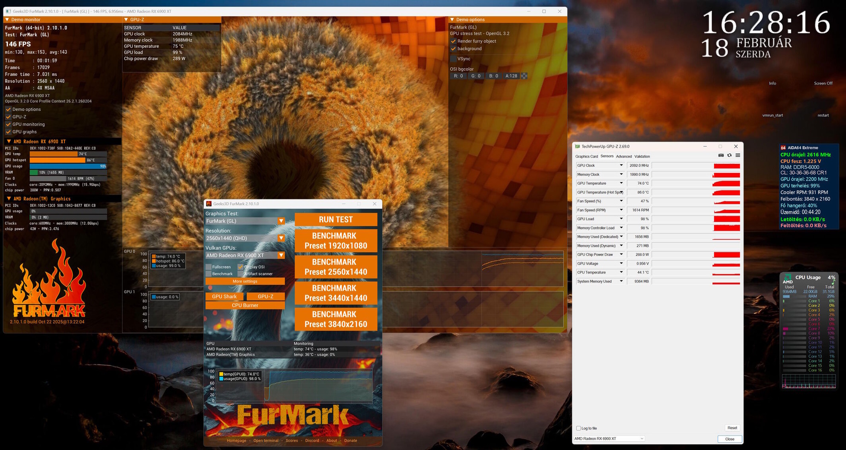Uncheck the Demo options checkbox in the Demo monitor
846x450 pixels.
tap(8, 109)
